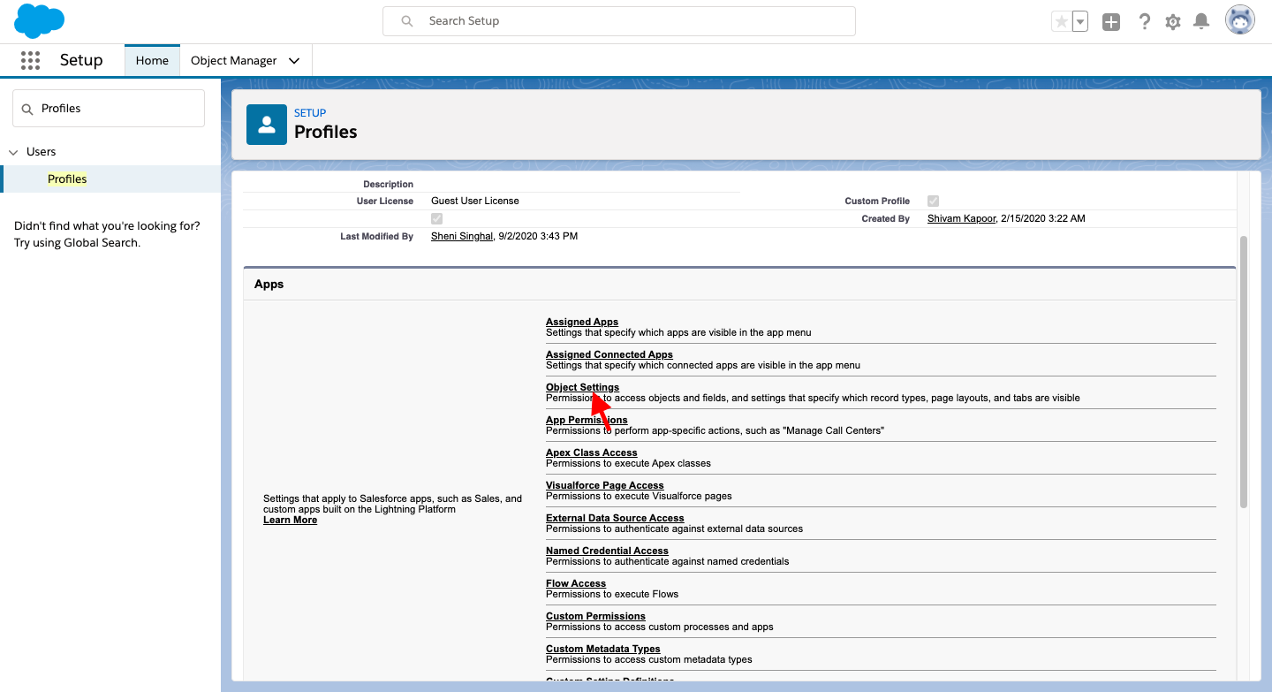Toggle the checkbox below User License
1272x692 pixels.
436,218
